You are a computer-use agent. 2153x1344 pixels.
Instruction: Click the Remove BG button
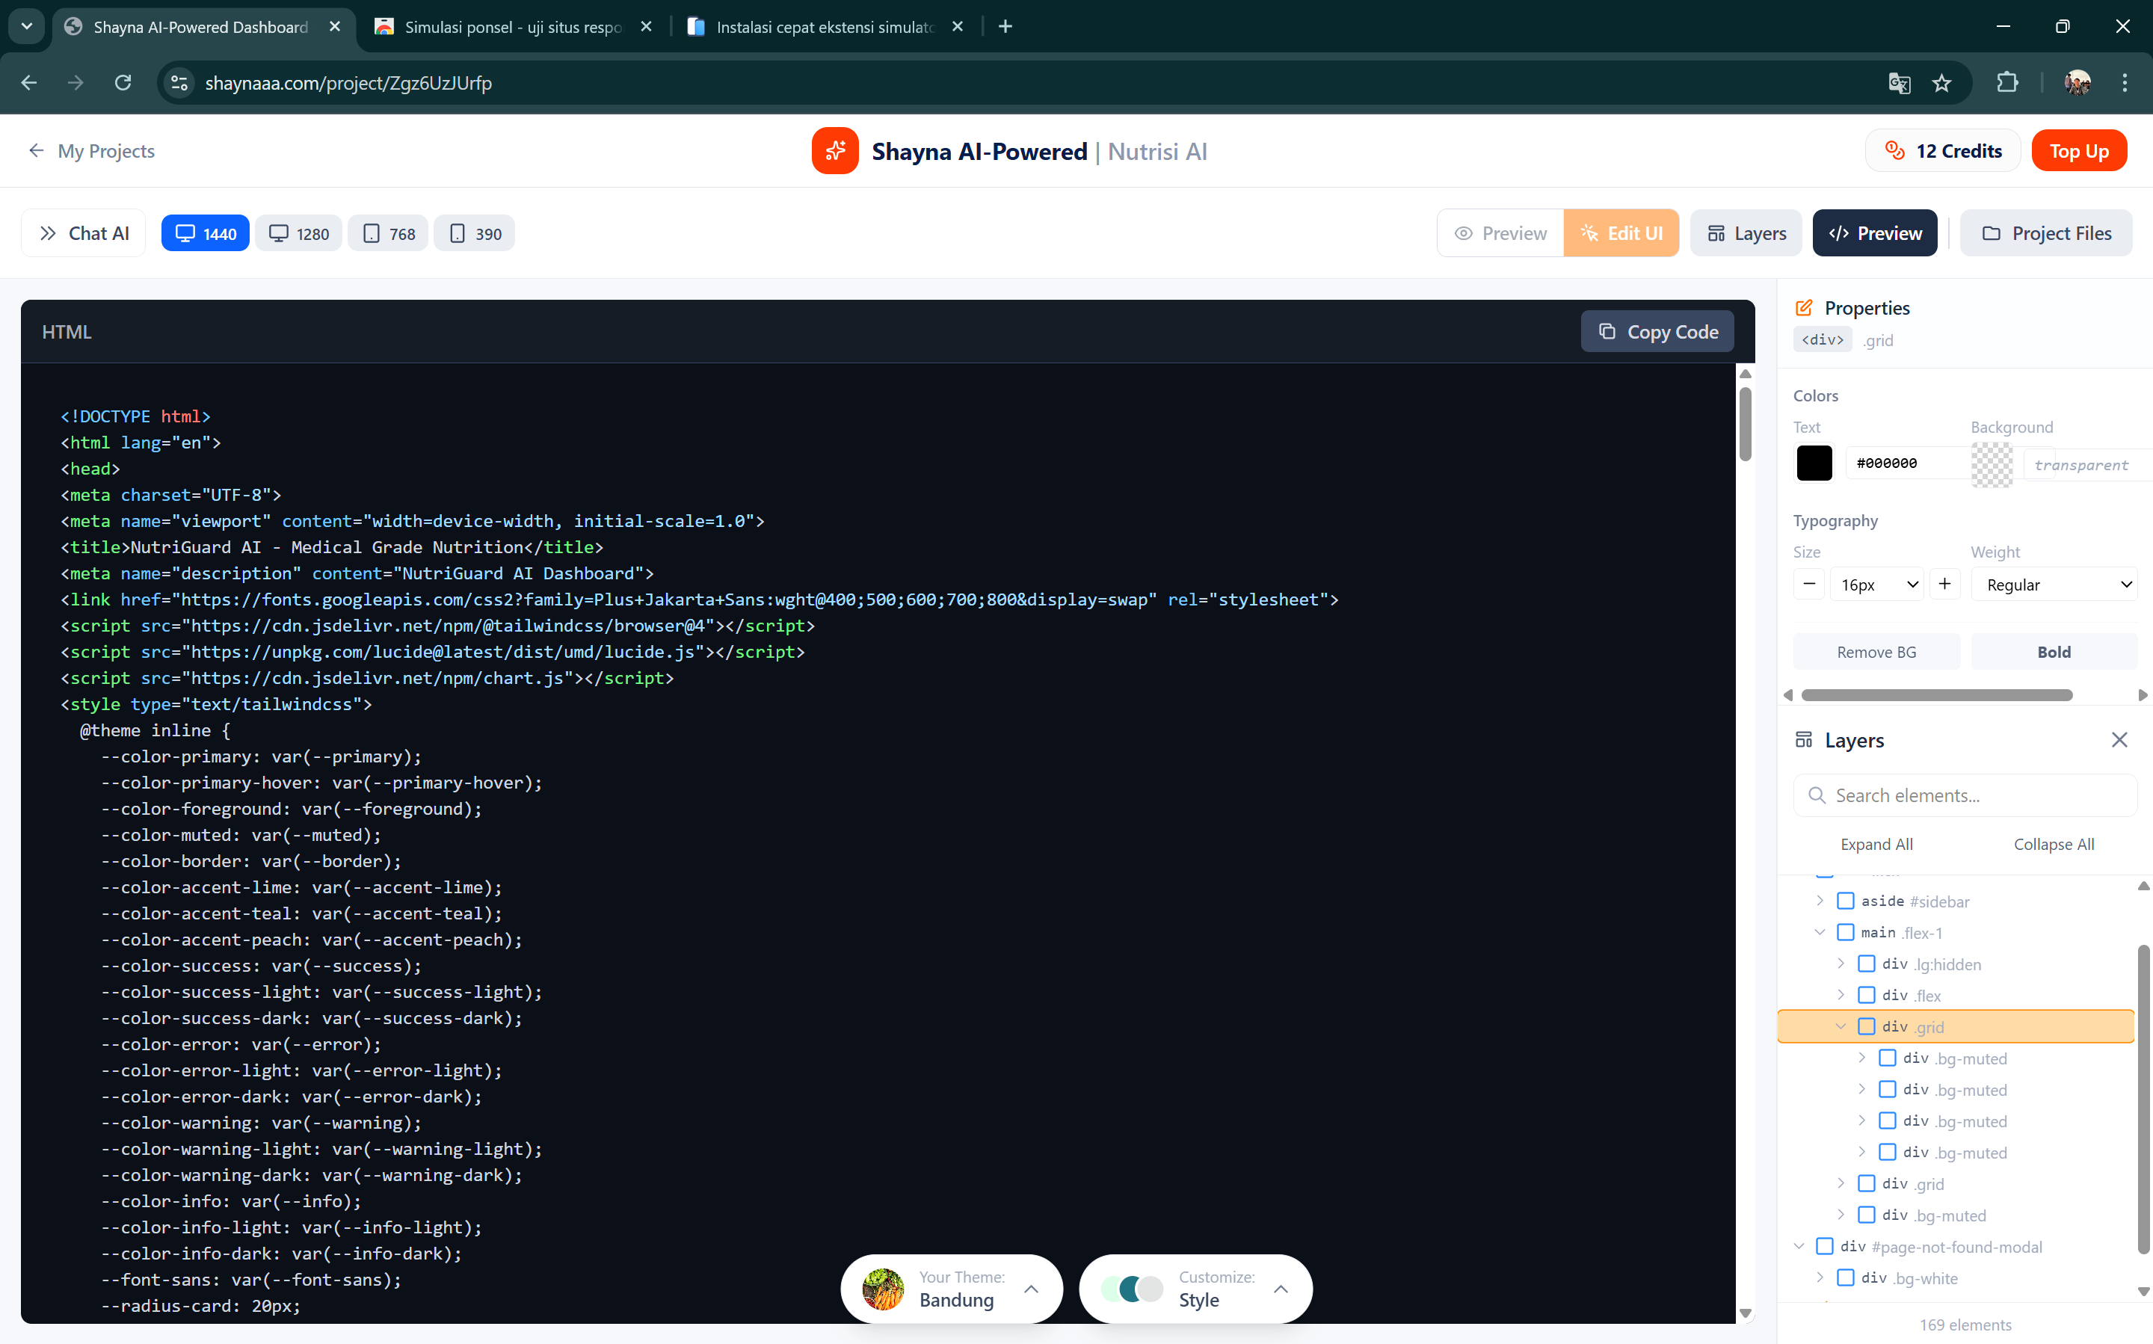point(1876,652)
